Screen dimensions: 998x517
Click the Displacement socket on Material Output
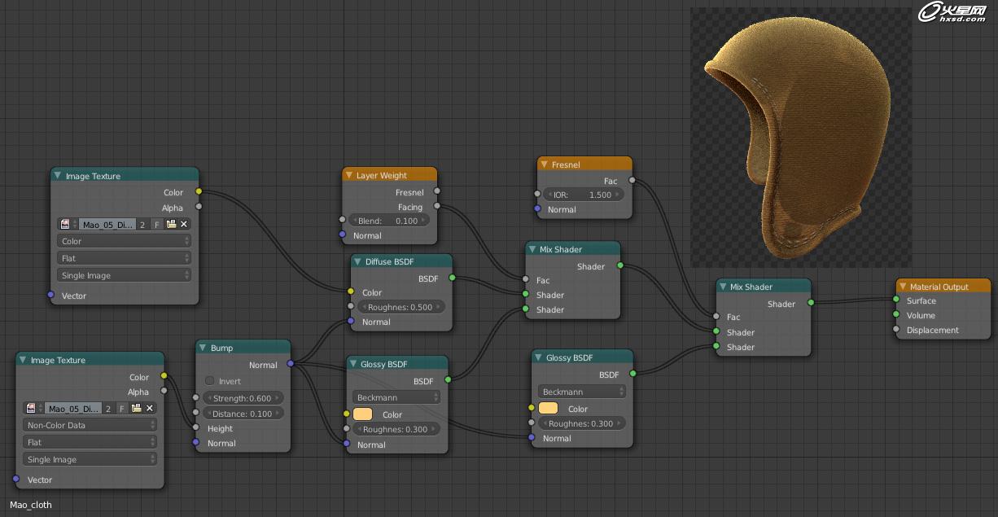click(x=897, y=330)
